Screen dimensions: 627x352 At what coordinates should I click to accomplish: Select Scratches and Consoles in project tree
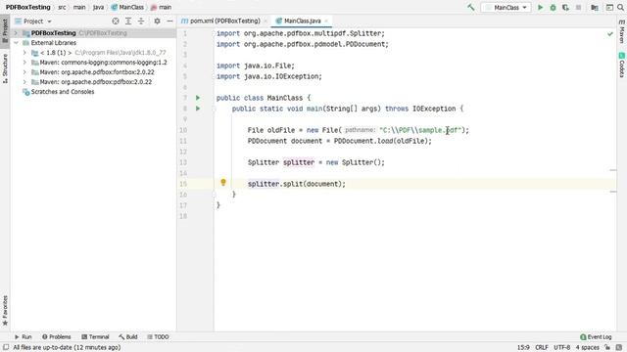point(59,92)
